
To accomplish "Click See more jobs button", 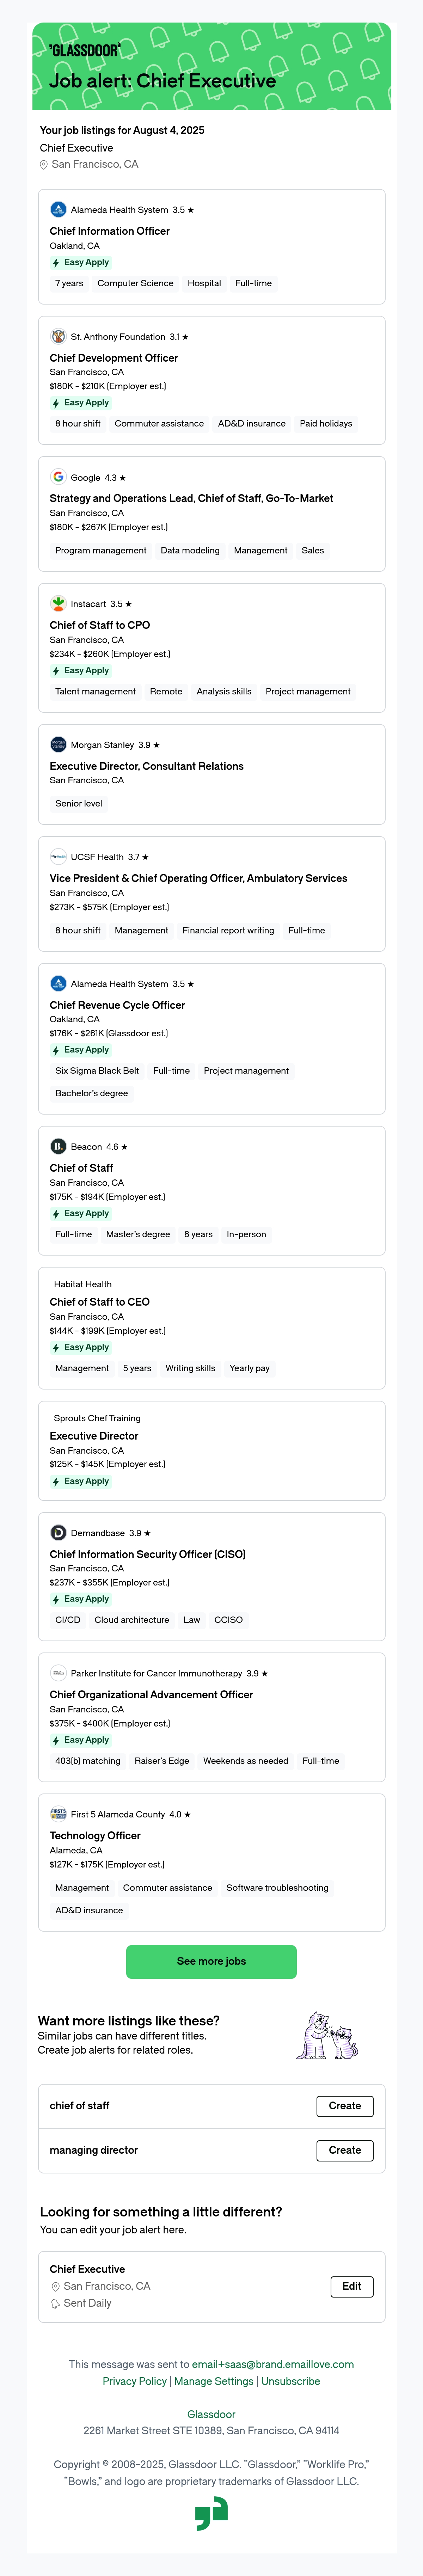I will coord(211,1961).
